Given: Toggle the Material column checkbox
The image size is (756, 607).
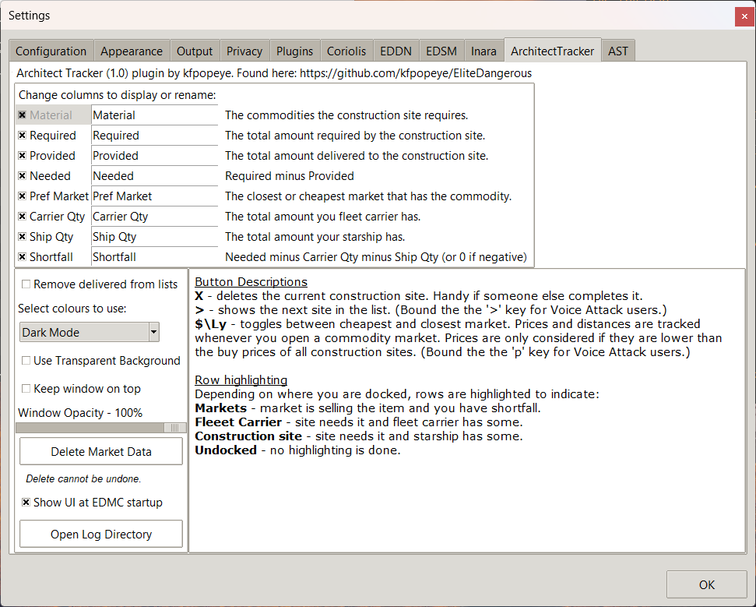Looking at the screenshot, I should [22, 115].
